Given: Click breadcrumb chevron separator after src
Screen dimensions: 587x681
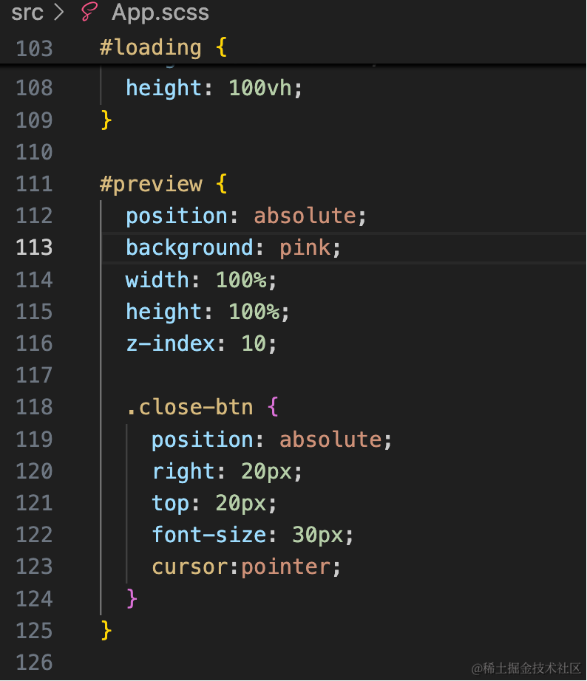Looking at the screenshot, I should [x=58, y=12].
